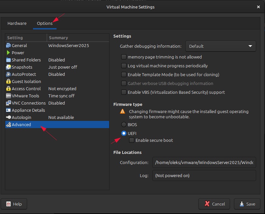Check Log virtual machine progress periodically
Viewport: 265px width, 214px height.
coord(124,66)
